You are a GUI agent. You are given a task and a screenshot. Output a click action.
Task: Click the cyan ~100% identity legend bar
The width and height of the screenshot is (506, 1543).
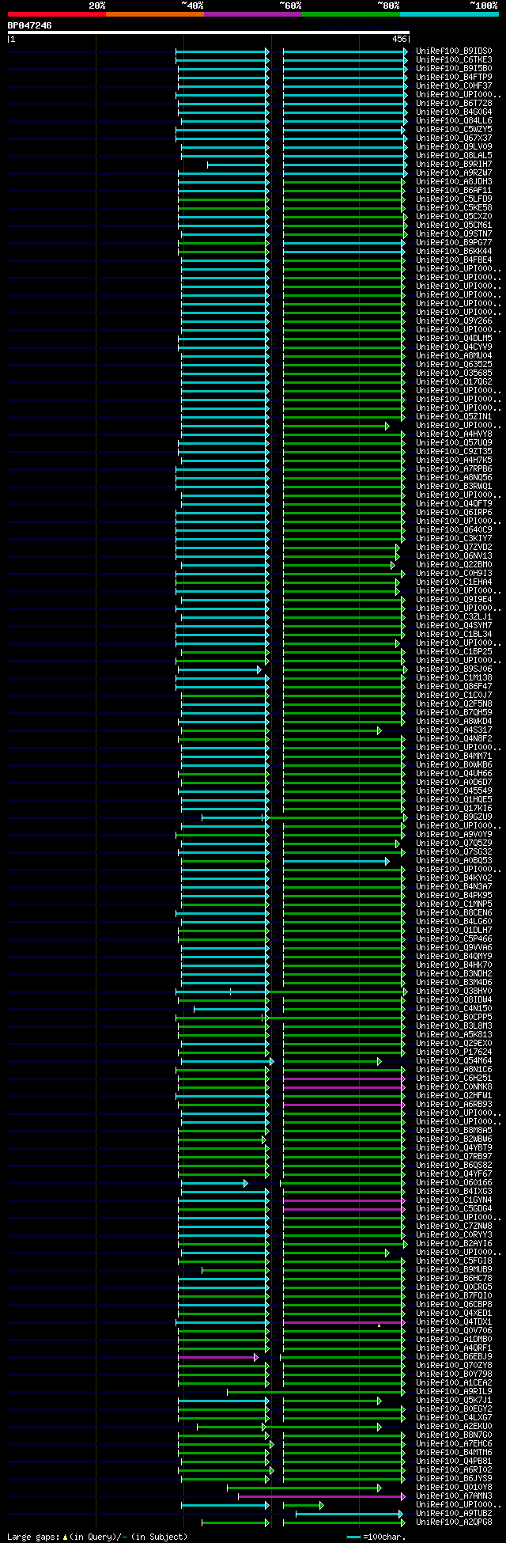pyautogui.click(x=449, y=14)
